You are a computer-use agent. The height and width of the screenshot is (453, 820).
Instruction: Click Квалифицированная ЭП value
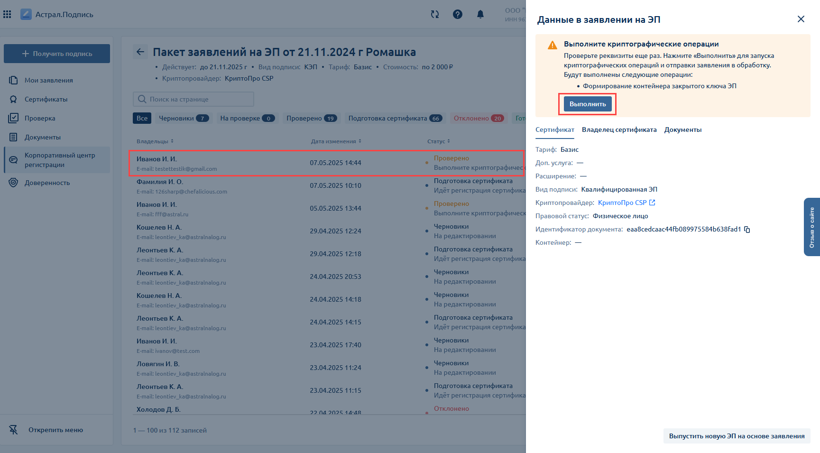click(619, 189)
